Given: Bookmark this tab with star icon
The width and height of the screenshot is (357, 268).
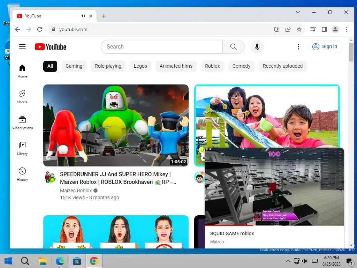Looking at the screenshot, I should [299, 29].
